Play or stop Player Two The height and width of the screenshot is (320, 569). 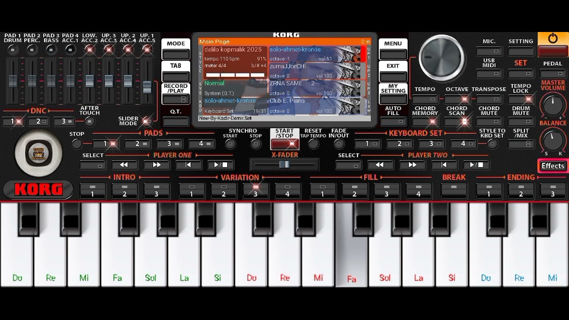click(x=476, y=165)
